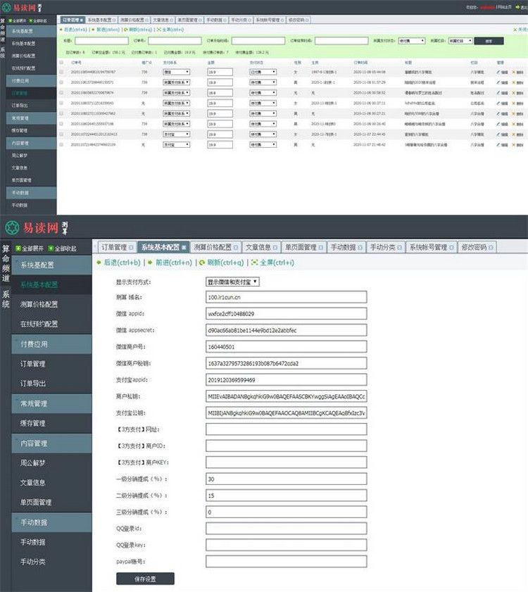
Task: Collapse 系统基配置 sidebar group on config page
Action: coord(51,265)
